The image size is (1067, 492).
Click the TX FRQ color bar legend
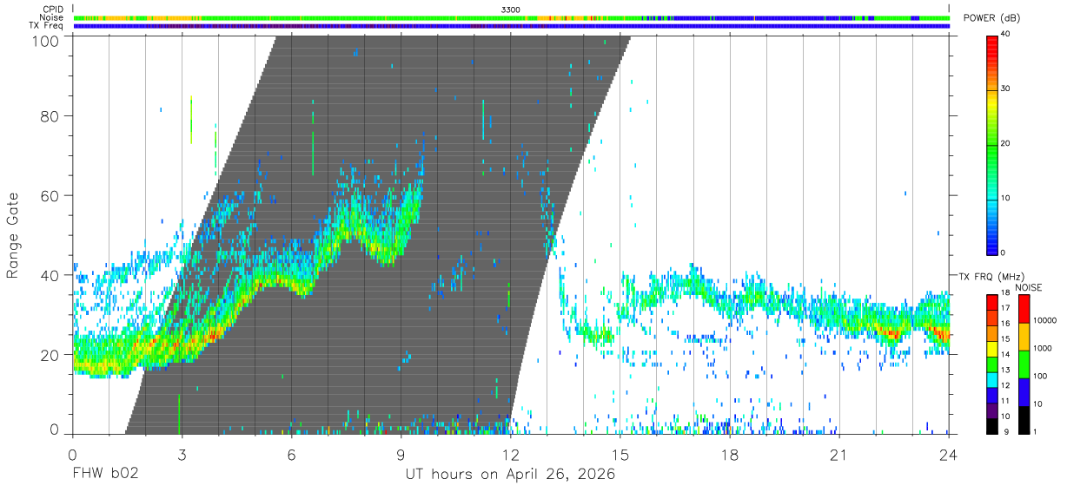point(992,363)
